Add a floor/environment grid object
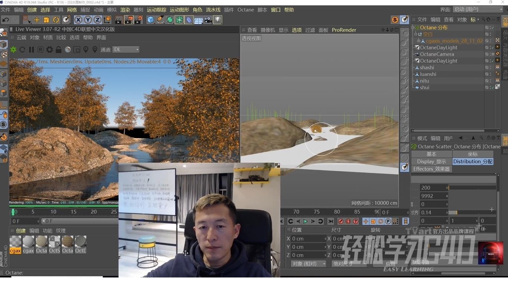 click(x=198, y=20)
